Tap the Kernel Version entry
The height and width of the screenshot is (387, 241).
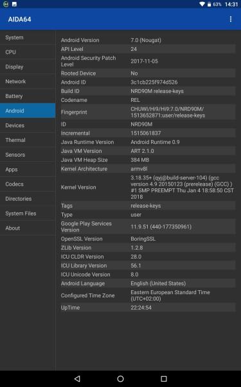(x=148, y=187)
